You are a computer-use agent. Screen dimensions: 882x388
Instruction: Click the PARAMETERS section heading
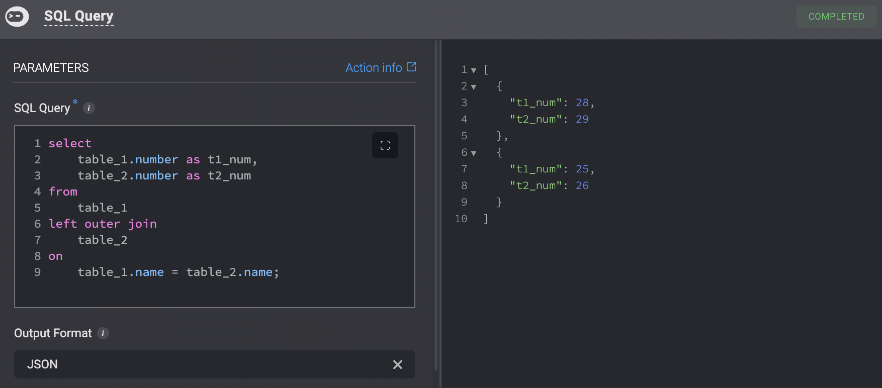coord(51,68)
